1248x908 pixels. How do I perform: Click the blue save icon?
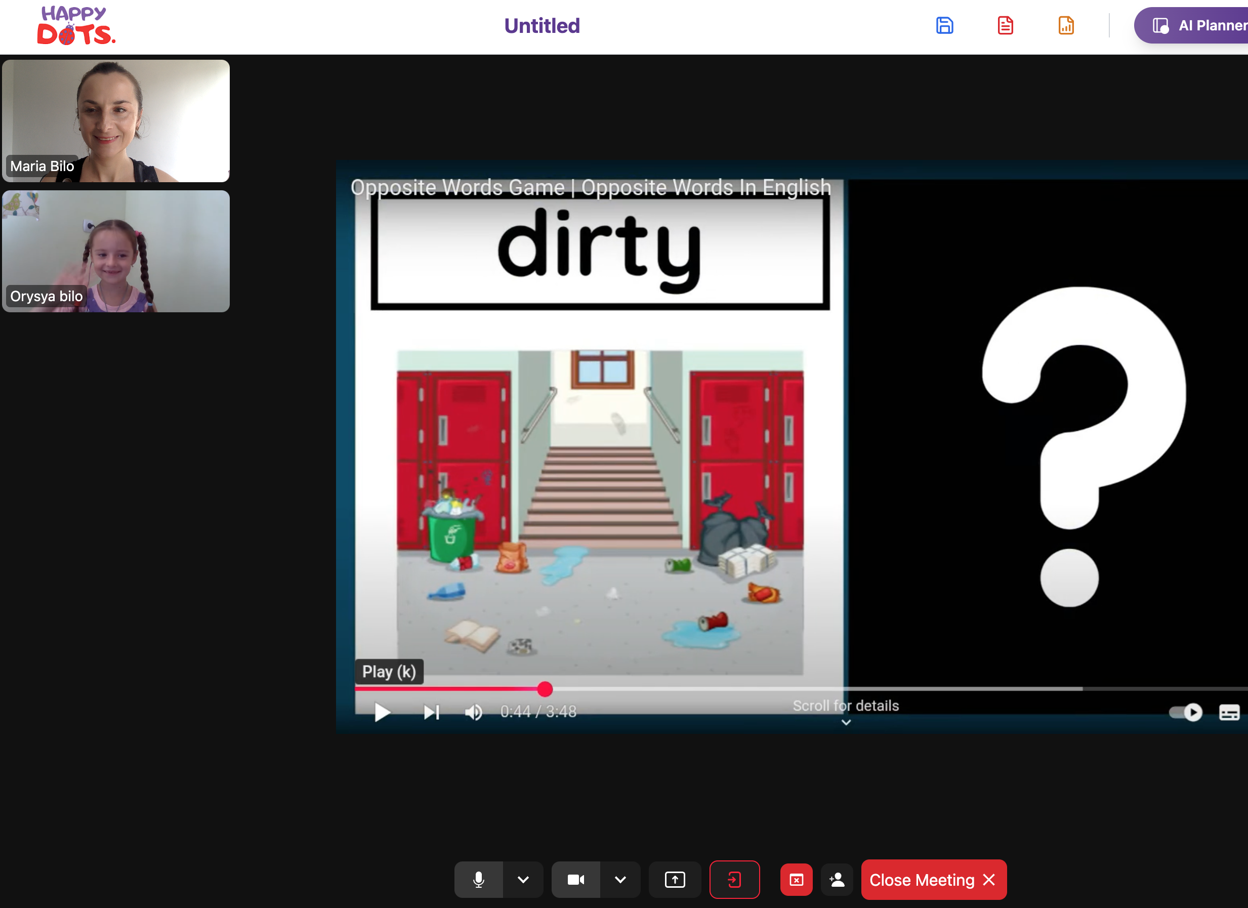944,26
